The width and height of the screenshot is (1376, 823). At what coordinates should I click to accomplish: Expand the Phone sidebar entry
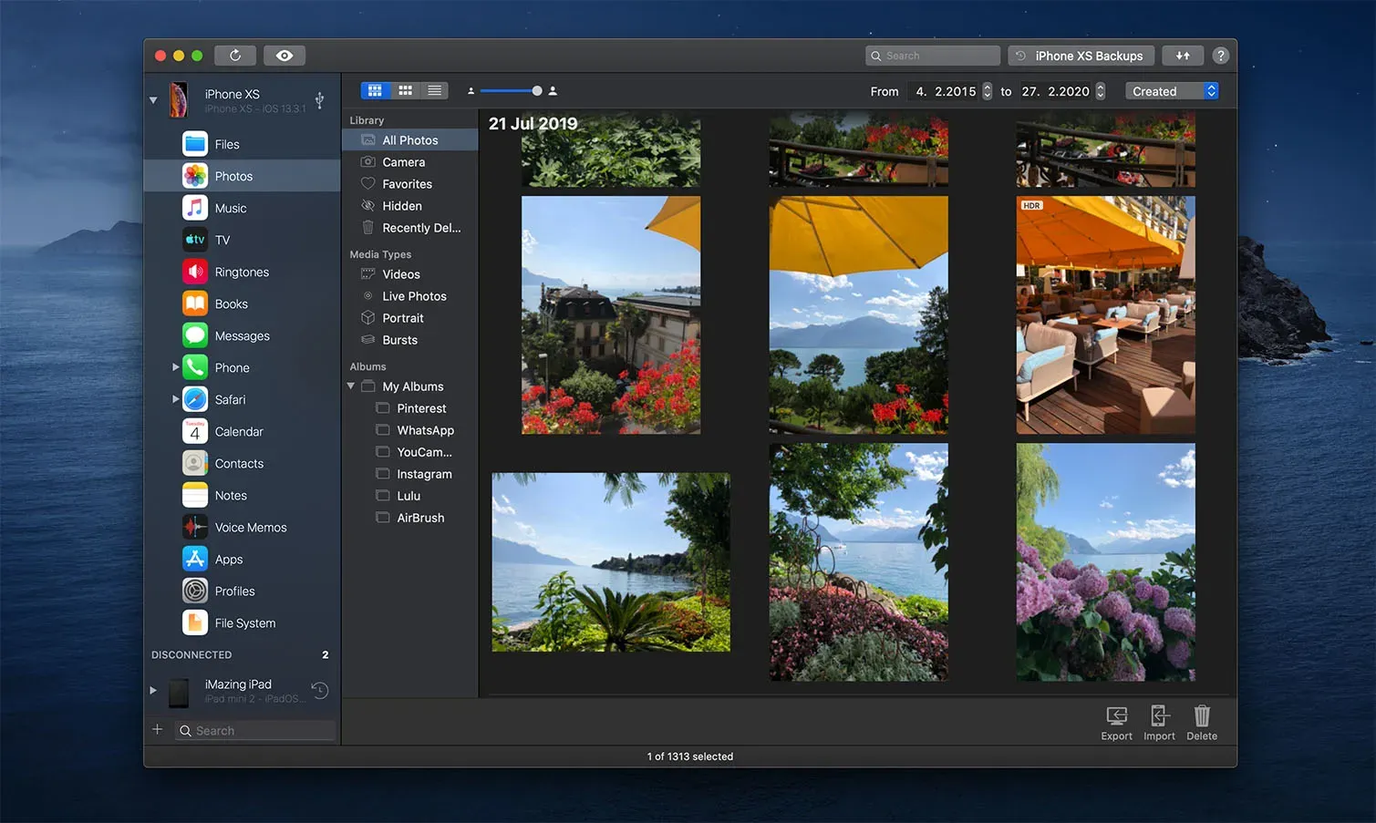[x=175, y=367]
